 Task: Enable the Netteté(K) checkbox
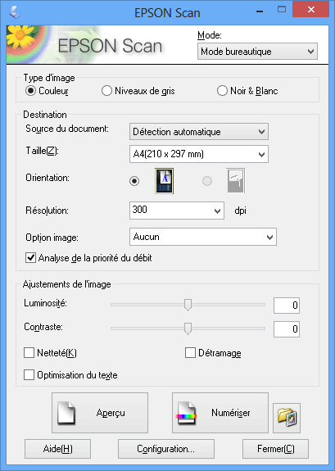click(x=29, y=353)
